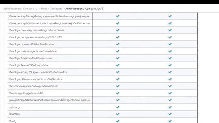Click left checkmark in -Dwls.home row

[x=118, y=86]
